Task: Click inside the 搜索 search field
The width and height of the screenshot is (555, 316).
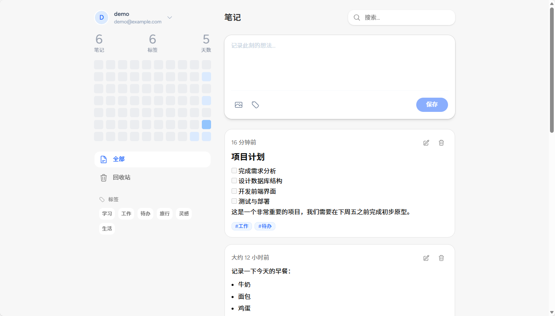Action: pyautogui.click(x=401, y=18)
